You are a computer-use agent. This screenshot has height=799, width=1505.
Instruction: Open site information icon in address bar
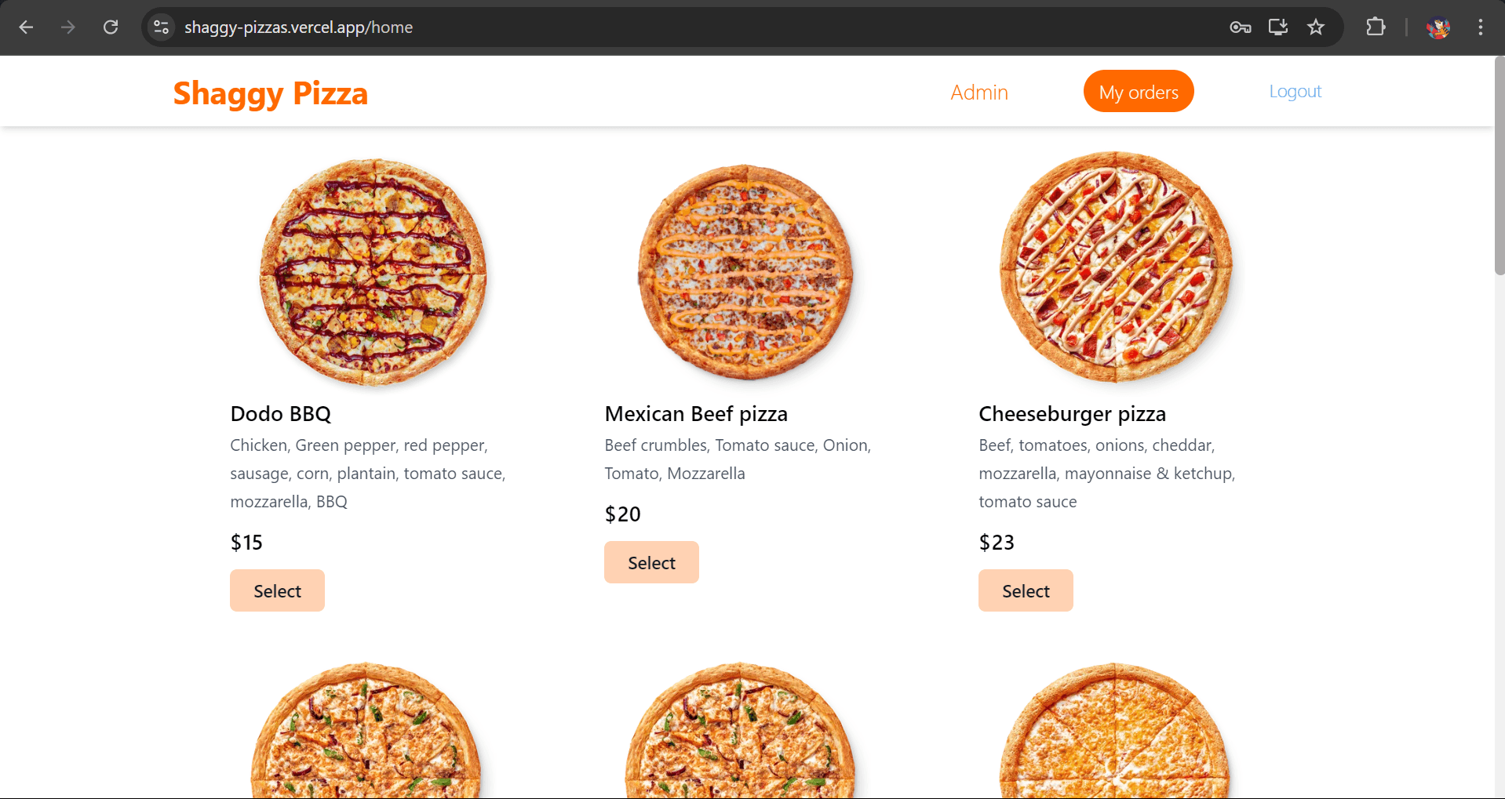coord(161,27)
